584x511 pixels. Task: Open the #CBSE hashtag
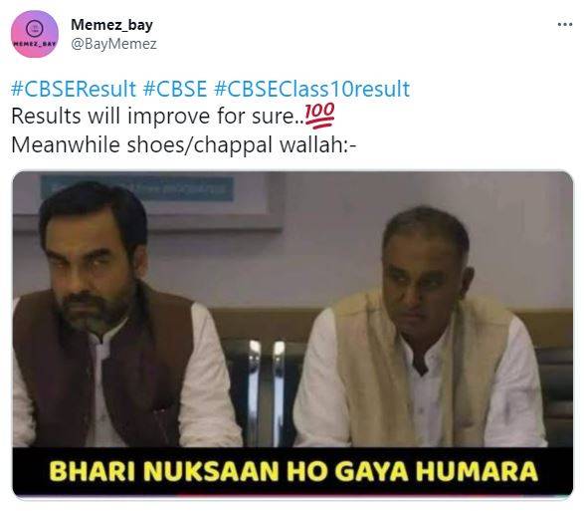coord(175,89)
